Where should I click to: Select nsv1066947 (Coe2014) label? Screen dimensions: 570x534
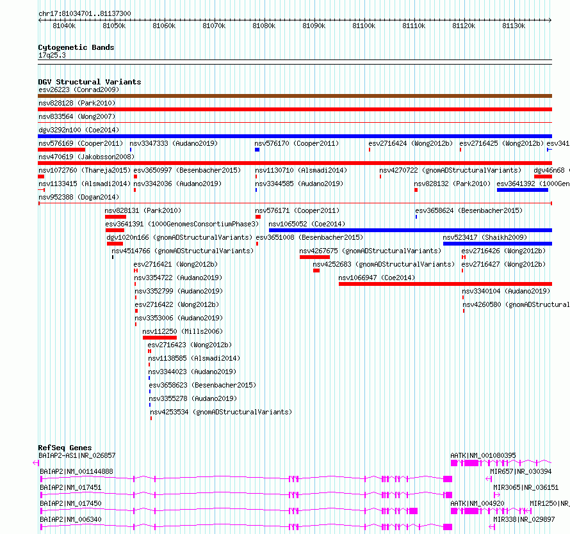click(x=377, y=278)
